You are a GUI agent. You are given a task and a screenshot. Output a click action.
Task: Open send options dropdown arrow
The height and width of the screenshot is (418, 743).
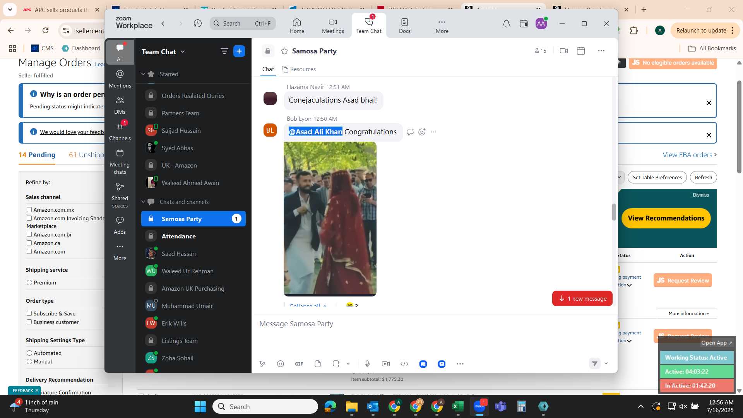(x=606, y=363)
